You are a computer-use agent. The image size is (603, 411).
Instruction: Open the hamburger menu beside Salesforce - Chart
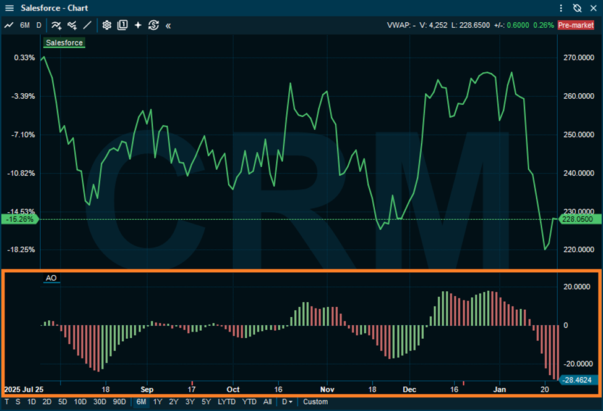(9, 8)
